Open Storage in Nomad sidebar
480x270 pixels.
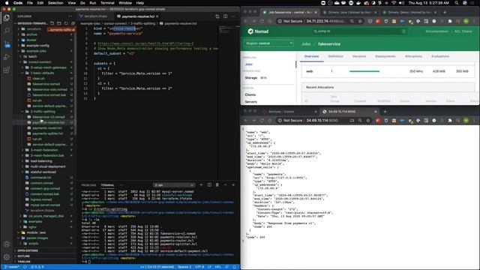[250, 78]
